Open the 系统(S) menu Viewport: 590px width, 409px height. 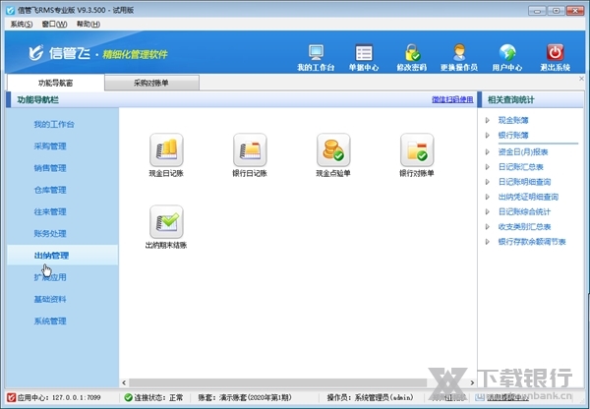pos(22,24)
